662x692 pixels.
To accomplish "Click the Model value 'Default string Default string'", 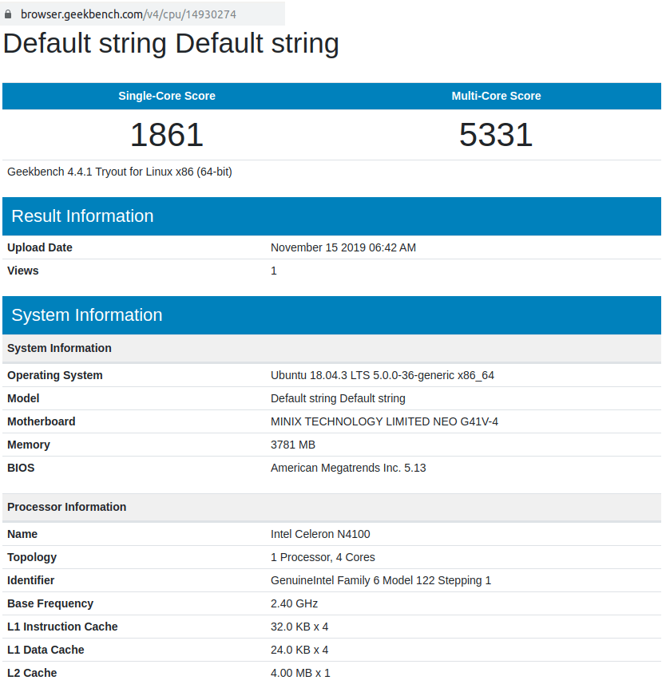I will tap(338, 398).
